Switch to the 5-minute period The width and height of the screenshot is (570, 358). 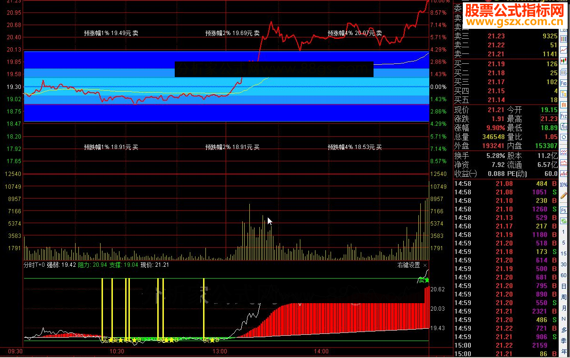(564, 243)
